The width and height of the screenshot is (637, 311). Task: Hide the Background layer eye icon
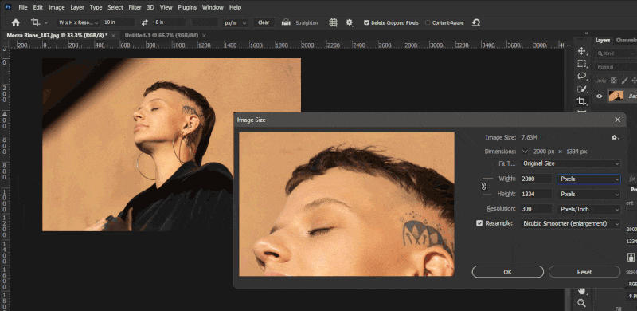click(600, 96)
